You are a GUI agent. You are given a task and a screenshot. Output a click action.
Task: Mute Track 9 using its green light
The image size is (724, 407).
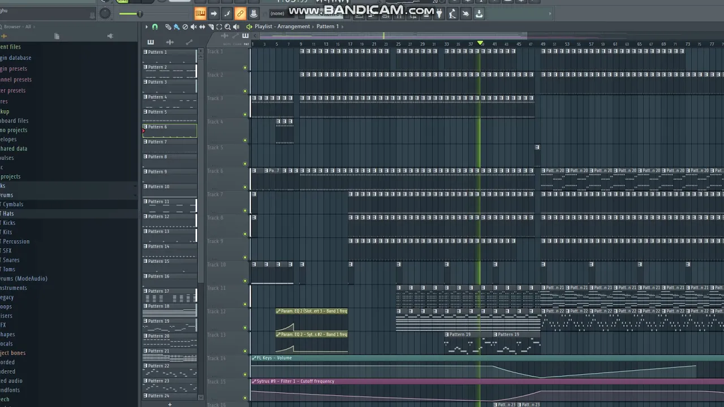[x=245, y=257]
